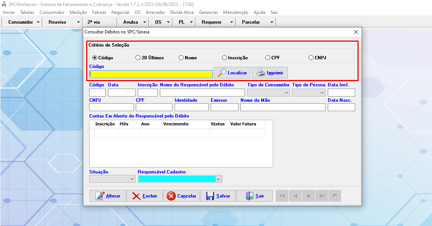432x226 pixels.
Task: Select the CPF radio button
Action: pyautogui.click(x=268, y=58)
